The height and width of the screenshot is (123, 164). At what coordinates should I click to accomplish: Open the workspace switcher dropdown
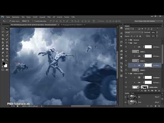tap(149, 21)
